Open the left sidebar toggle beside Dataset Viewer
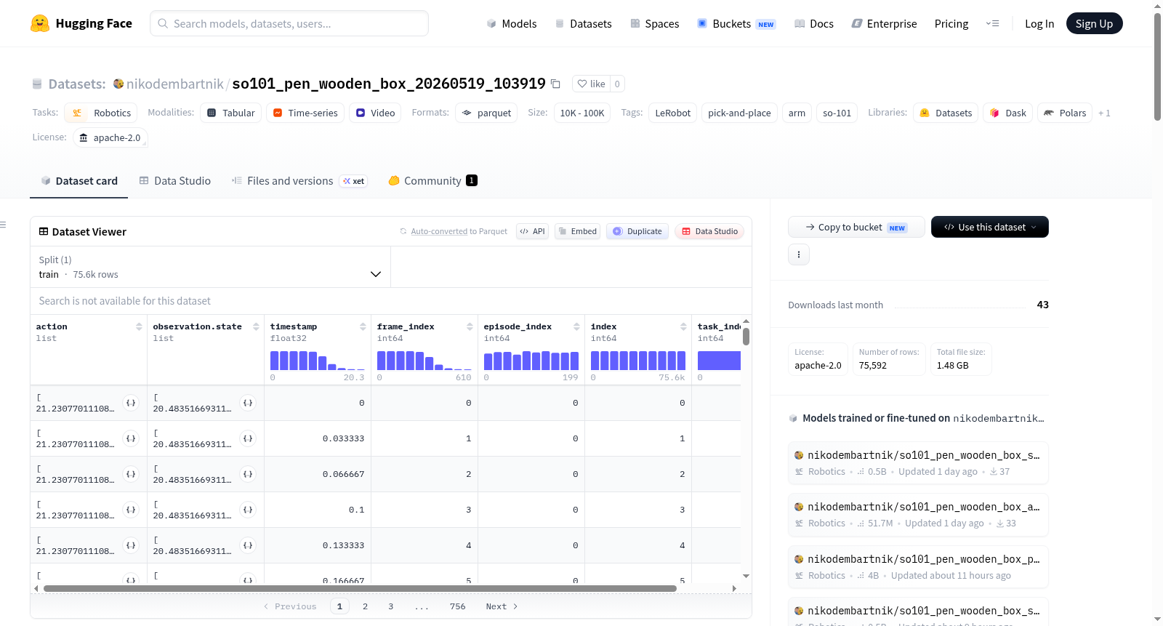The height and width of the screenshot is (626, 1163). click(4, 225)
